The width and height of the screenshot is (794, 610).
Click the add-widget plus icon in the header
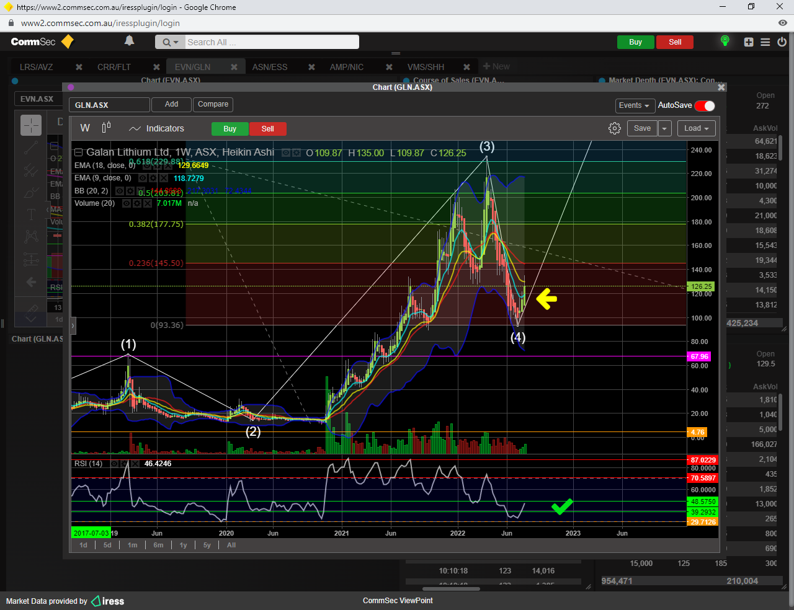749,42
